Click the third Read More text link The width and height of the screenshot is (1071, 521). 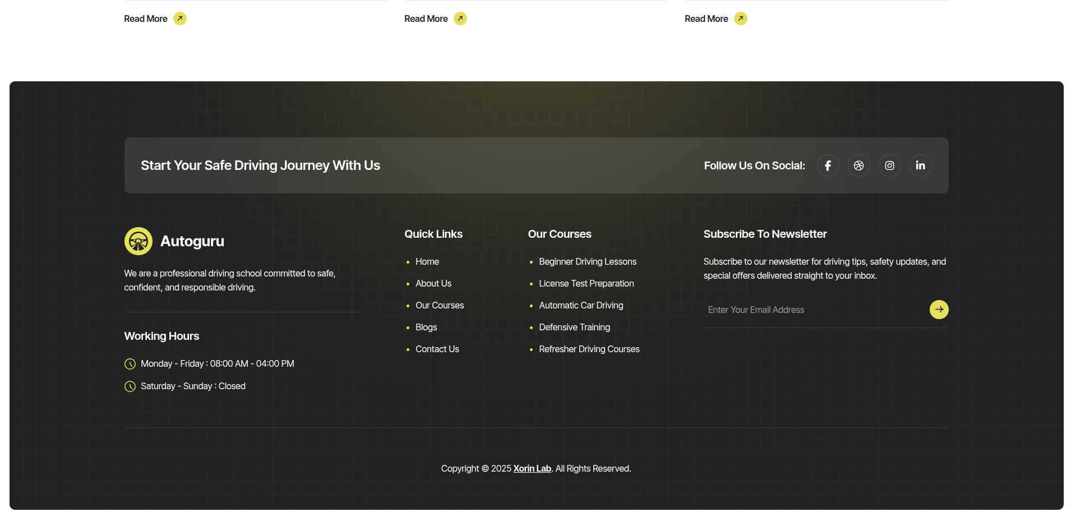pyautogui.click(x=707, y=19)
